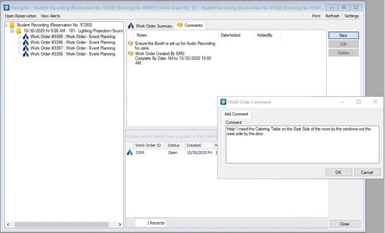The image size is (385, 233).
Task: Click the tree panel horizontal scrollbar
Action: [64, 224]
